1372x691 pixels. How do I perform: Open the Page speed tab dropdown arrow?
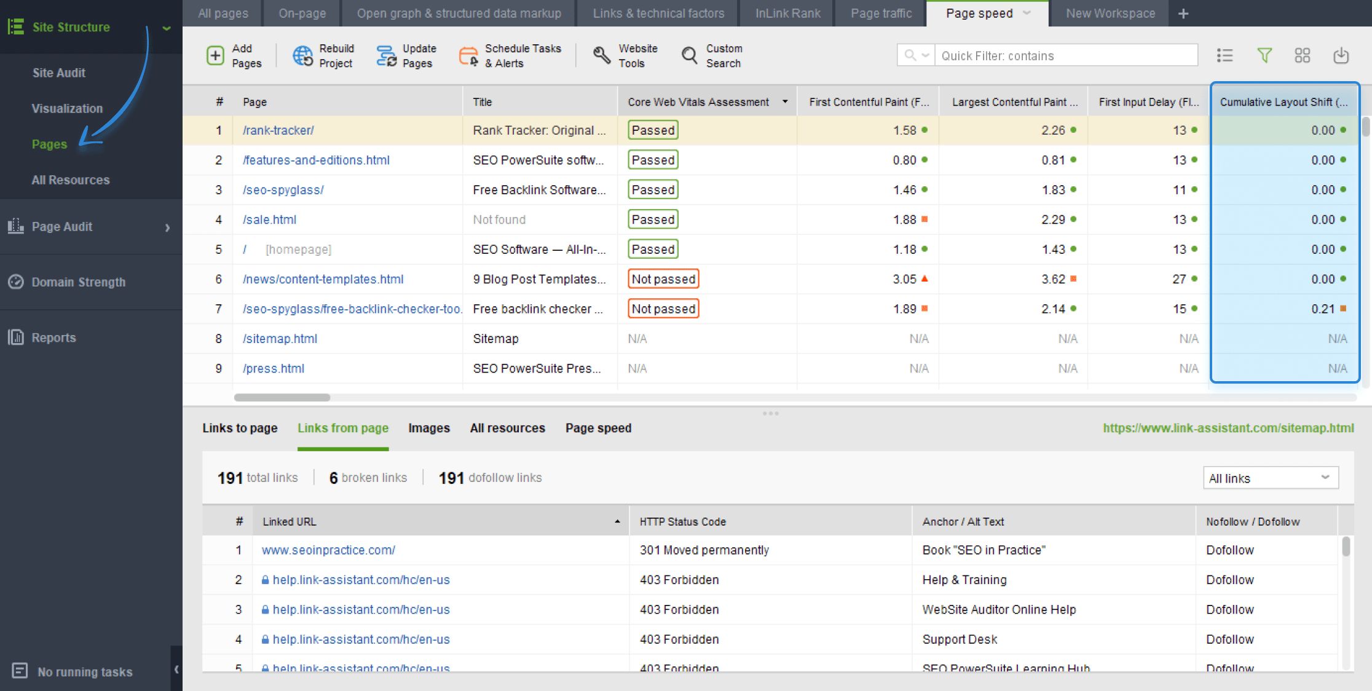pos(1027,13)
